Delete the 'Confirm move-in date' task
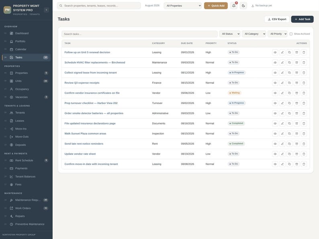The image size is (319, 239). tap(304, 164)
